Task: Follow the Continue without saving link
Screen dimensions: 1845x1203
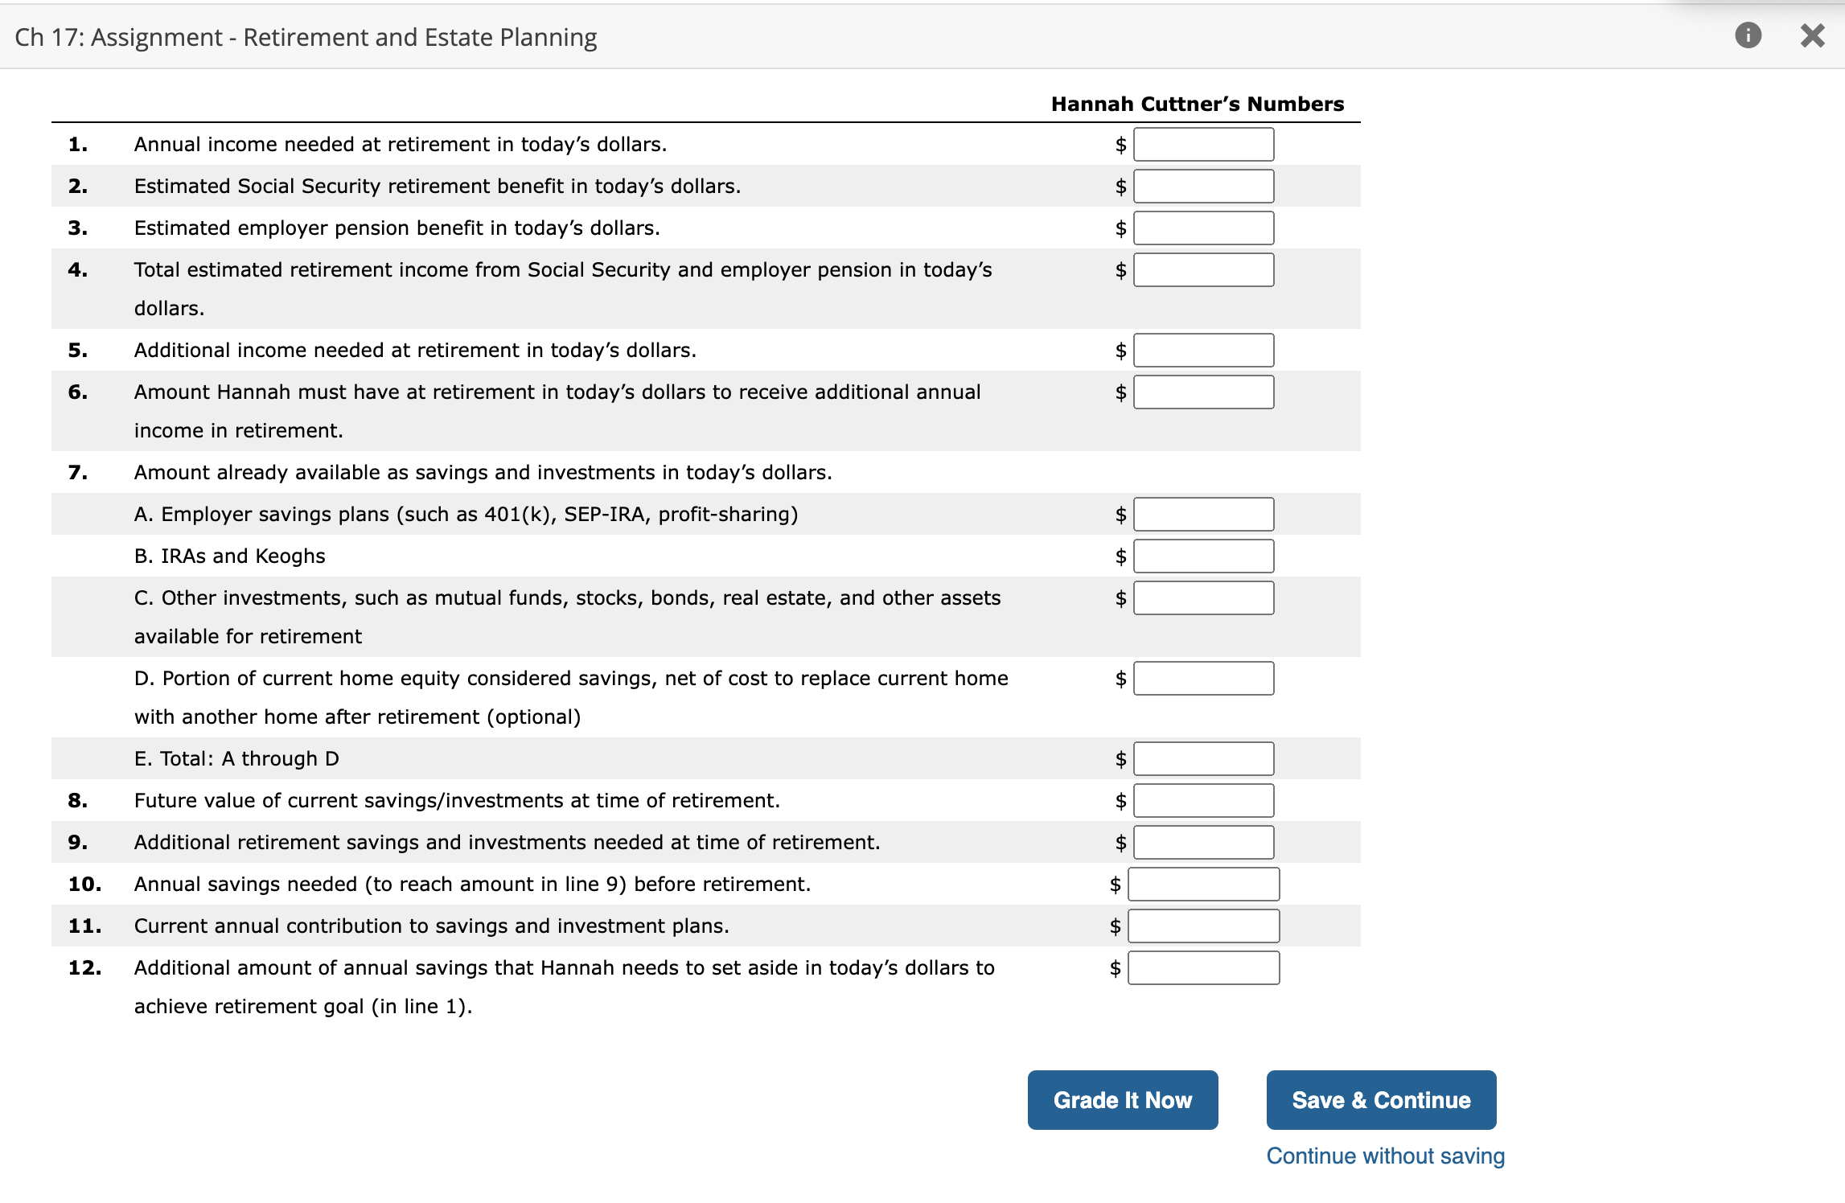Action: 1385,1156
